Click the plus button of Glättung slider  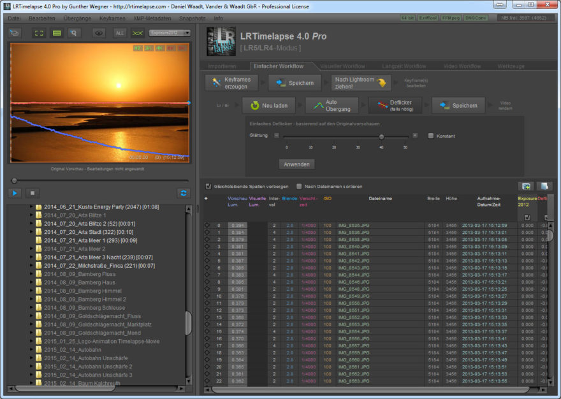(x=414, y=135)
